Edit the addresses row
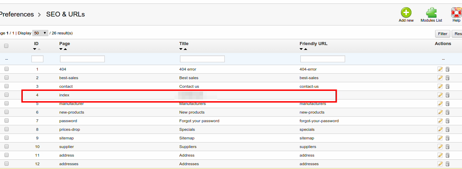 point(440,164)
